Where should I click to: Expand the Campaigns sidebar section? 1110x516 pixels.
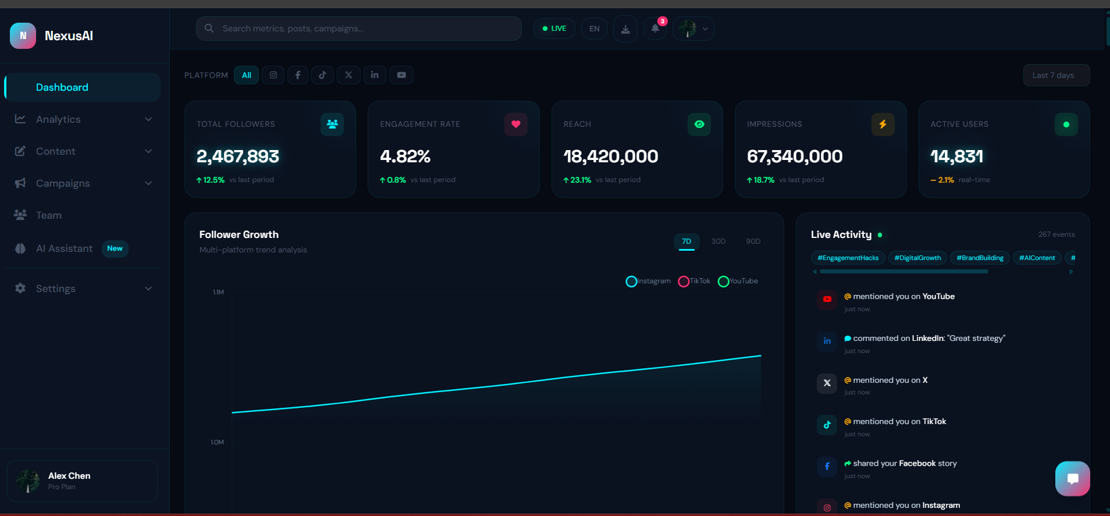pos(83,183)
